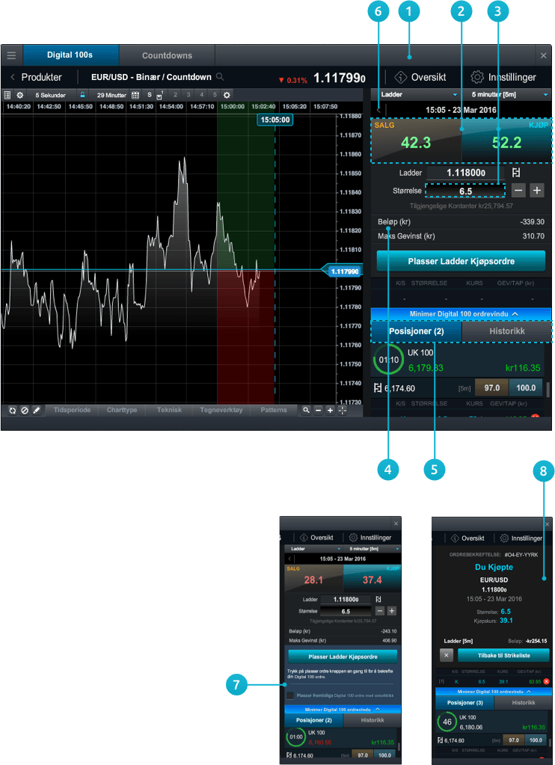The width and height of the screenshot is (555, 765).
Task: Close position row with red X icon
Action: coord(546,681)
